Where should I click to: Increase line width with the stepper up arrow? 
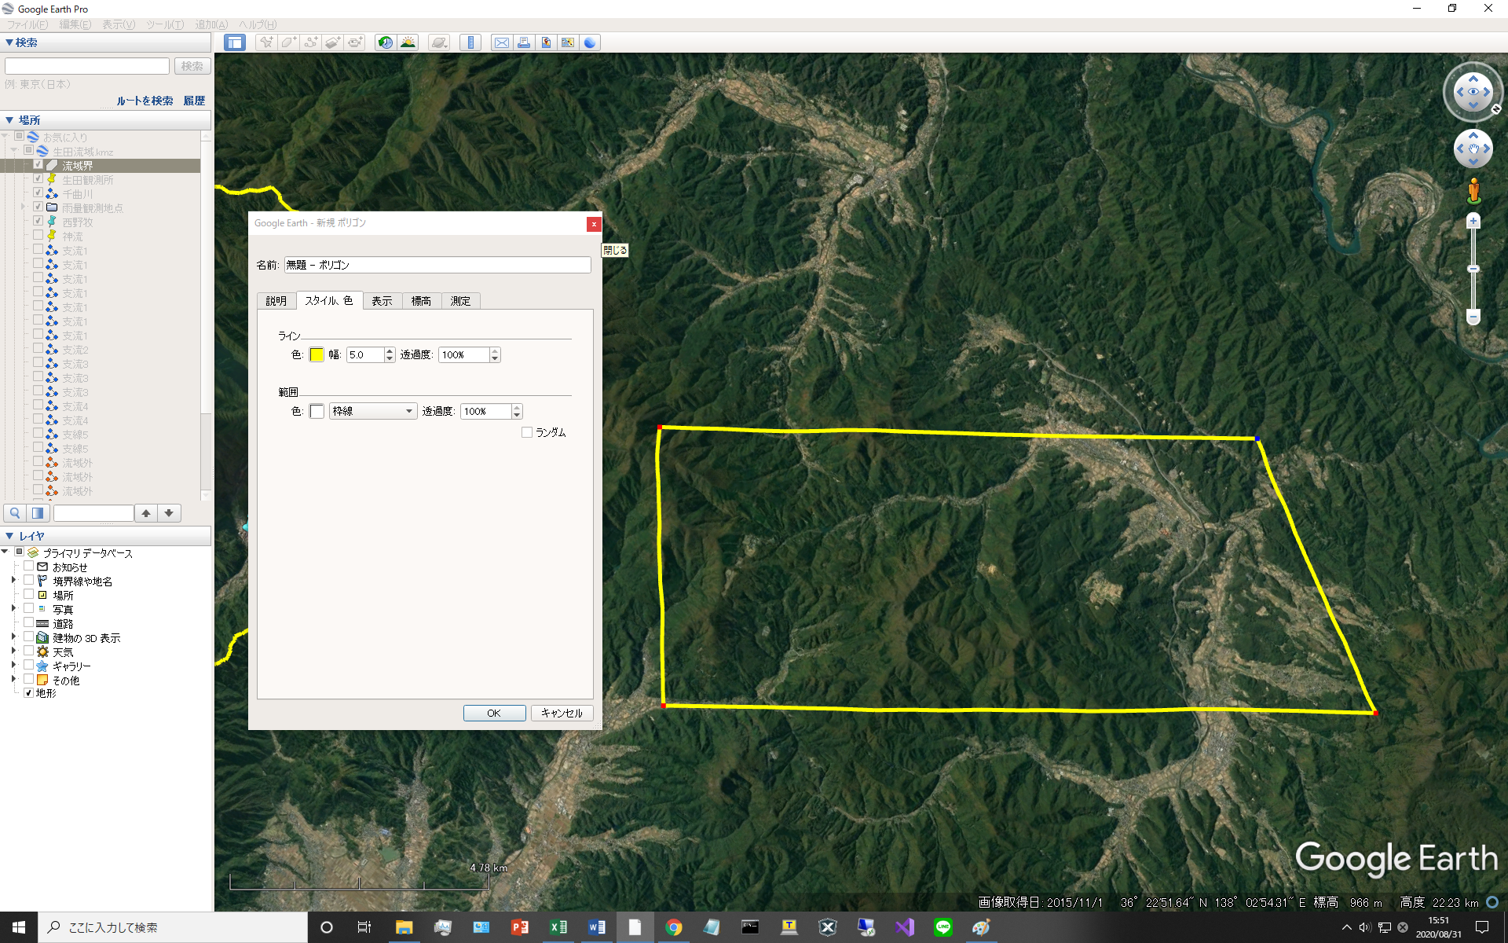390,351
